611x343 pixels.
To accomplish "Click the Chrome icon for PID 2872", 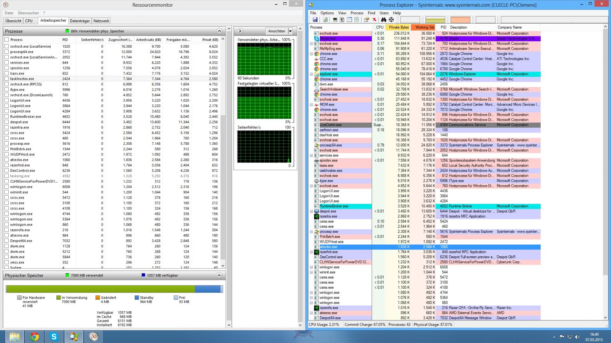I will coord(316,54).
